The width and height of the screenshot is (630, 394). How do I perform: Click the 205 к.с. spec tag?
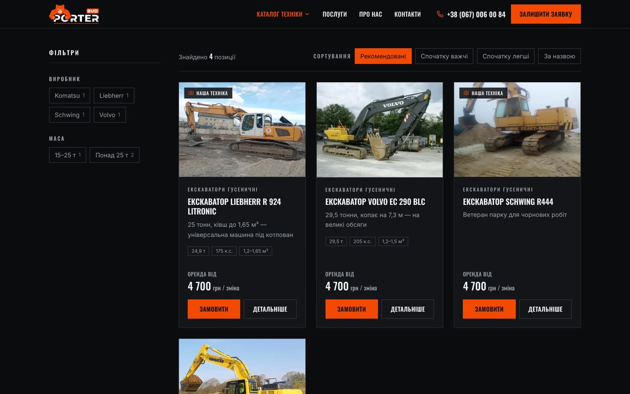tap(362, 241)
